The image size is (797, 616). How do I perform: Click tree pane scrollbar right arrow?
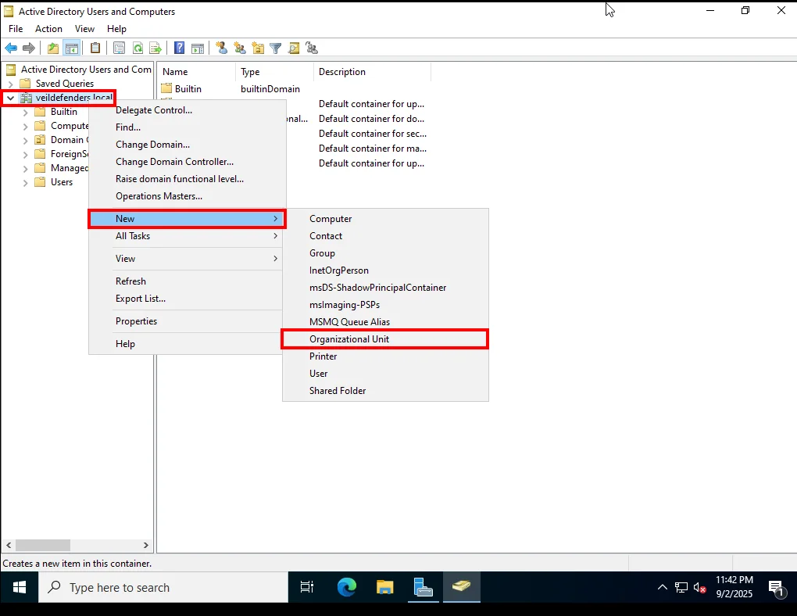click(146, 546)
